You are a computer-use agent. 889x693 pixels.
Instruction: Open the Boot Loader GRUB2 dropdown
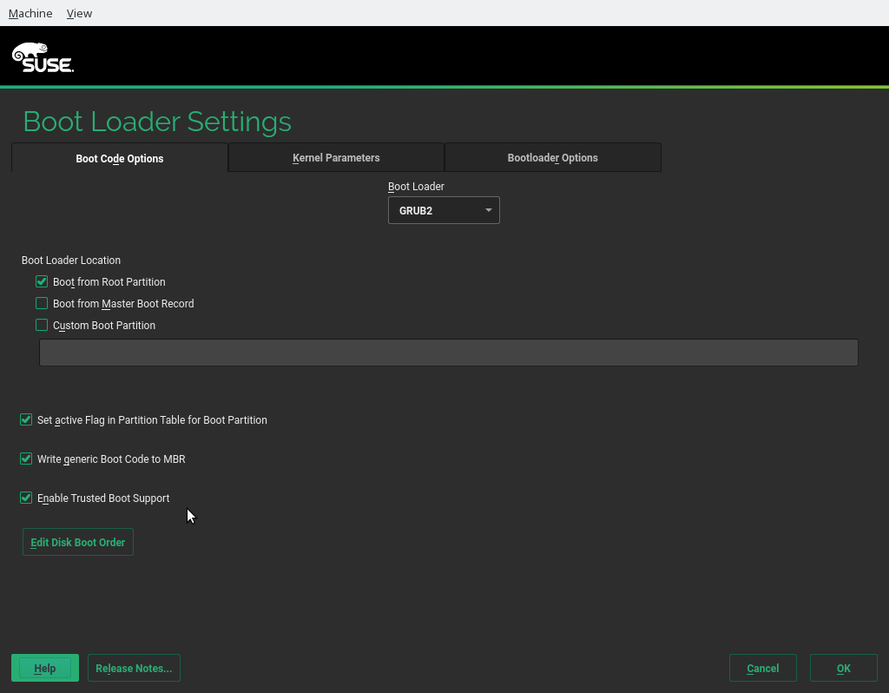click(444, 210)
